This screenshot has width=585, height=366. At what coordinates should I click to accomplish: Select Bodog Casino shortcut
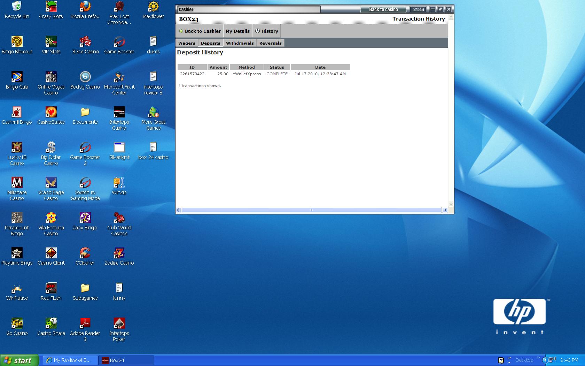[85, 81]
